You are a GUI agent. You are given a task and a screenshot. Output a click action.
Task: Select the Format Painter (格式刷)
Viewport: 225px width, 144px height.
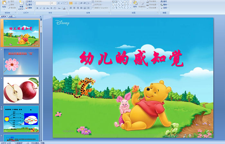(12, 8)
